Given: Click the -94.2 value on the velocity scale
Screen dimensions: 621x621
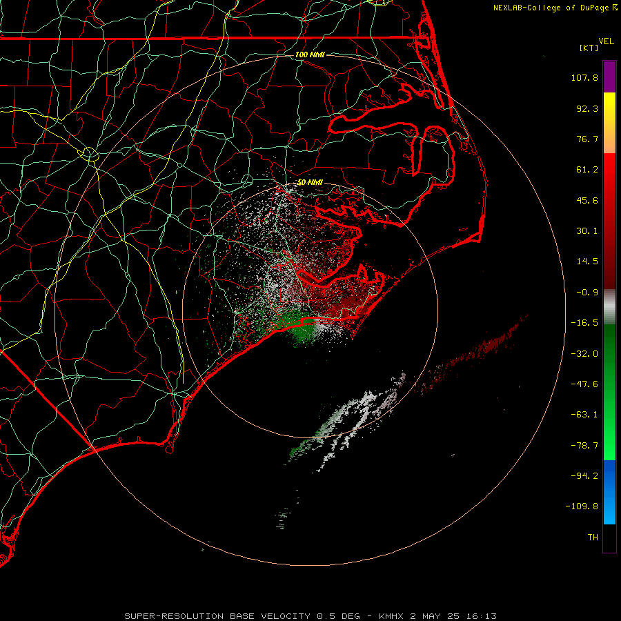Looking at the screenshot, I should click(x=584, y=476).
